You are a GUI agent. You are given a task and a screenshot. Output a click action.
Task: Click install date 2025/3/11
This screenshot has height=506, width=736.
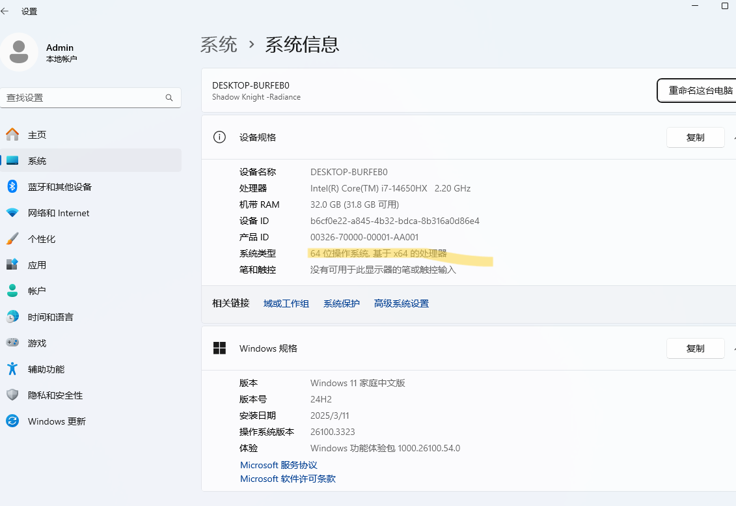point(329,415)
